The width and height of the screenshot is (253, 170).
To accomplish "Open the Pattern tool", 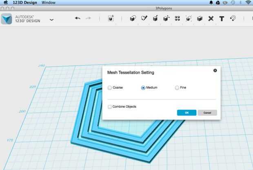I will tap(178, 18).
